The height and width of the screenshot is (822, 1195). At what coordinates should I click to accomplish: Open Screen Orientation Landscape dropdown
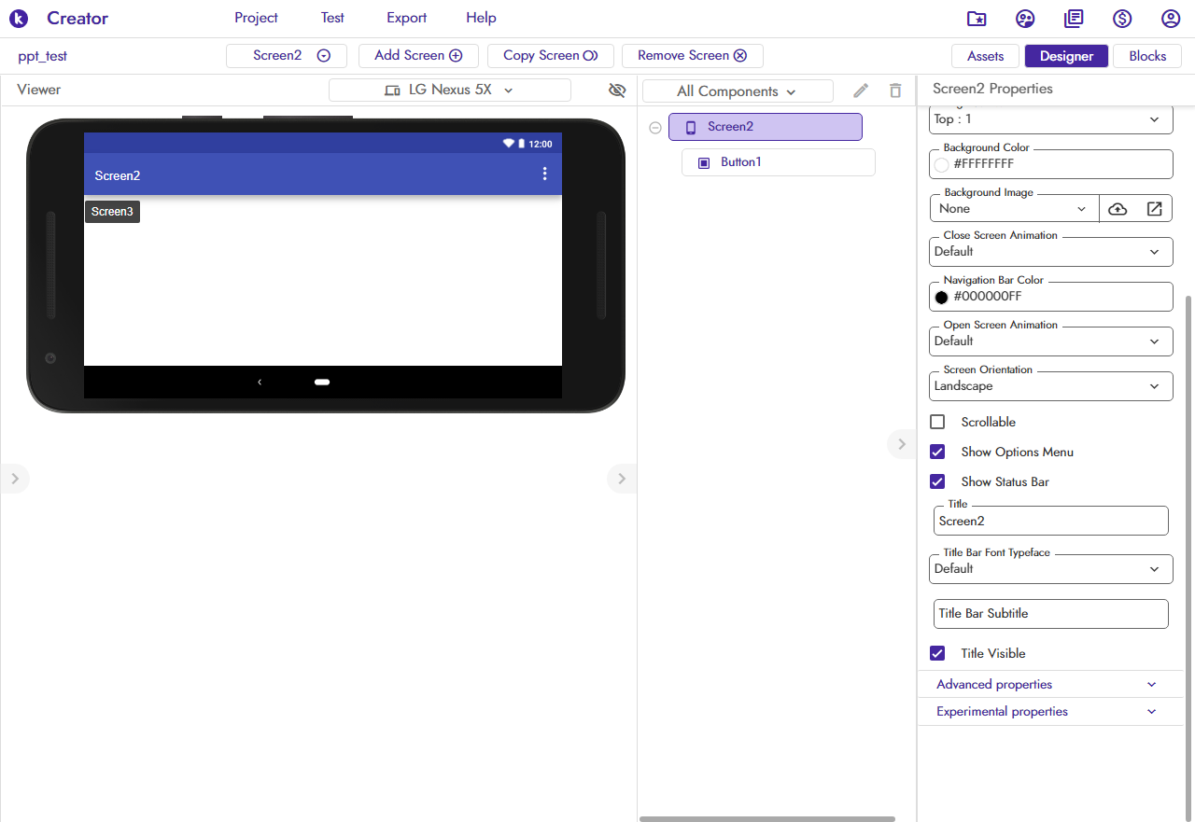[1051, 386]
